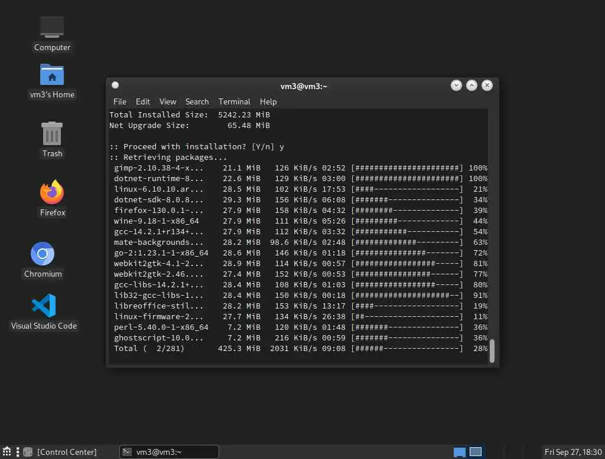Click the go-2:1.23.1-1-x86_64 package name

pos(161,253)
